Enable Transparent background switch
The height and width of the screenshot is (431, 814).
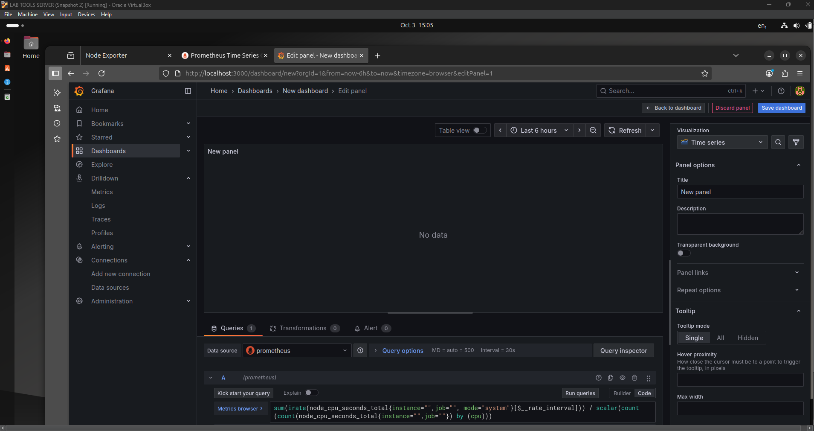(x=684, y=253)
